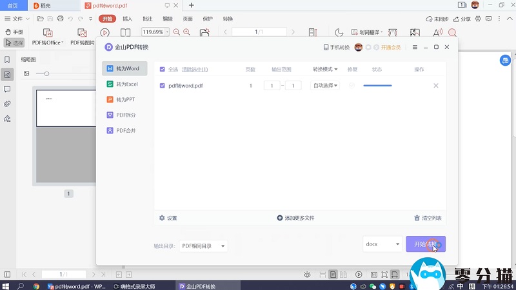Image resolution: width=516 pixels, height=290 pixels.
Task: Zoom out with the minus magnifier
Action: 176,32
